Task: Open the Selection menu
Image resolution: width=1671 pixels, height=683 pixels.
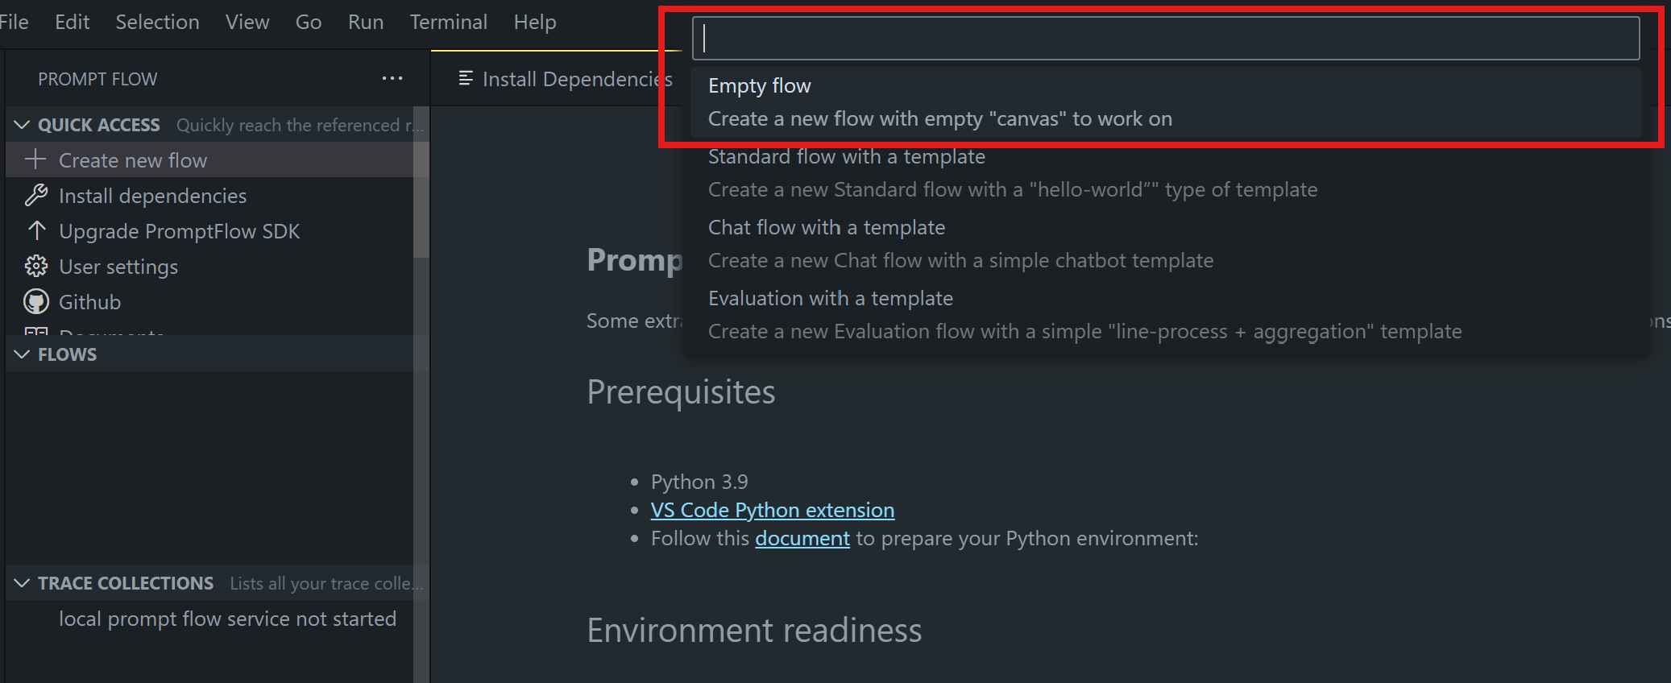Action: (157, 22)
